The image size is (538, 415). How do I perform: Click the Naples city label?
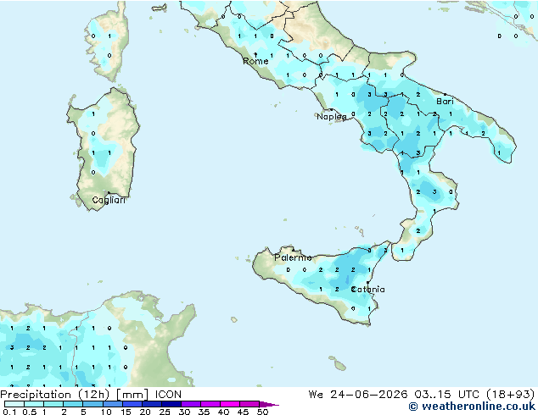click(332, 117)
